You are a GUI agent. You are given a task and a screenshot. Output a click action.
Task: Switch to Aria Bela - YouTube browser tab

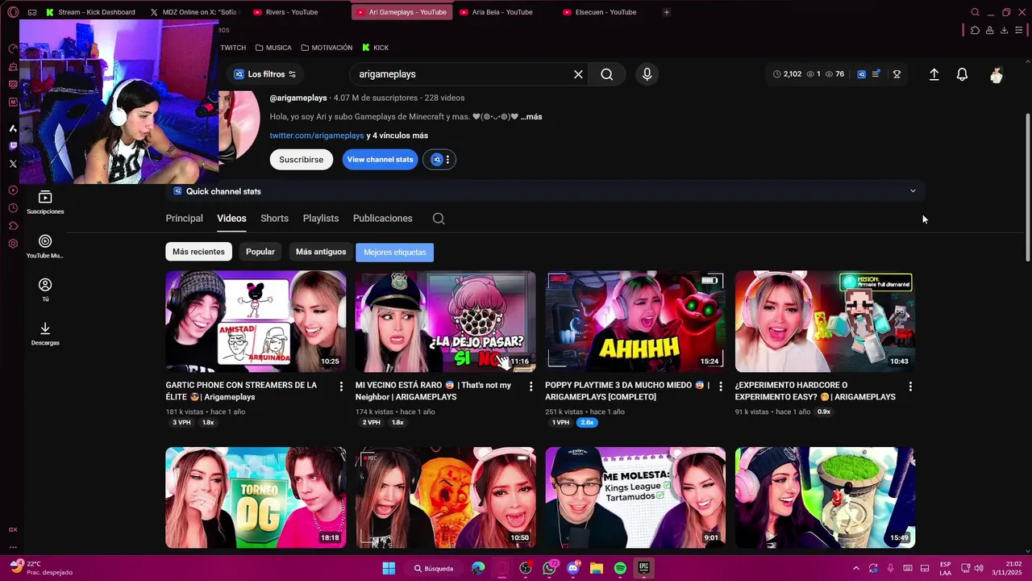(x=501, y=12)
